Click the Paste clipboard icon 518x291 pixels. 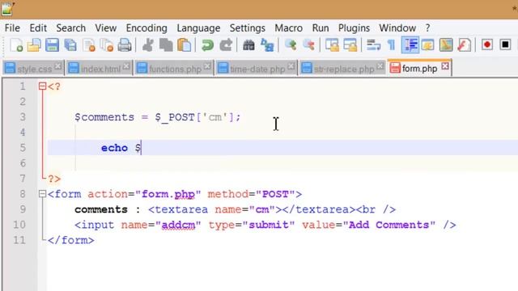point(185,45)
